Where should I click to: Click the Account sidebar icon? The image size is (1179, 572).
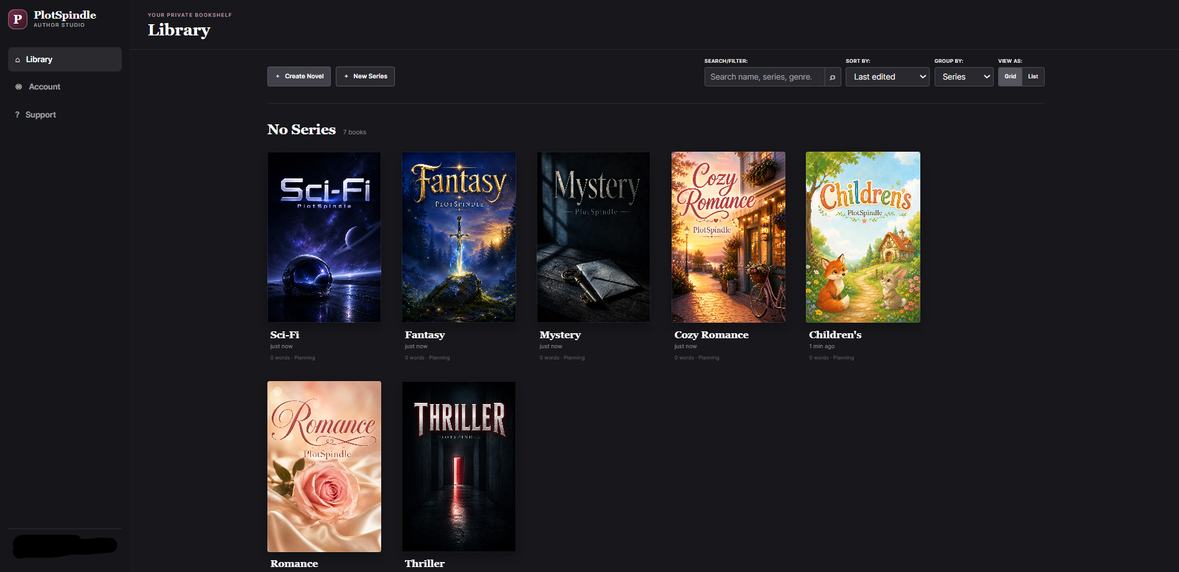click(19, 87)
